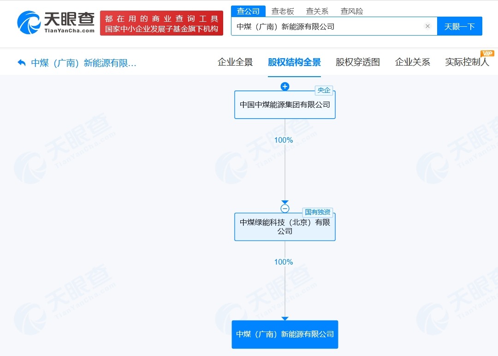
Task: Open the 企业全景 section
Action: click(235, 62)
